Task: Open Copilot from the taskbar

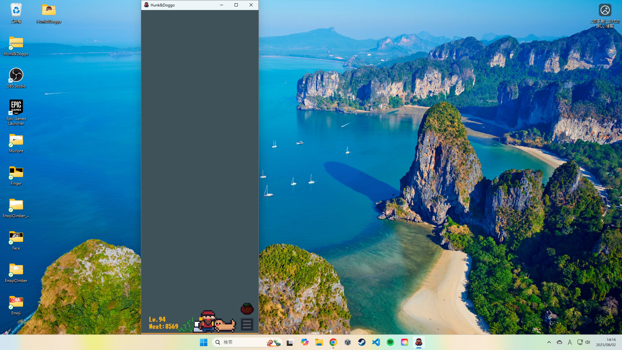Action: pyautogui.click(x=305, y=342)
